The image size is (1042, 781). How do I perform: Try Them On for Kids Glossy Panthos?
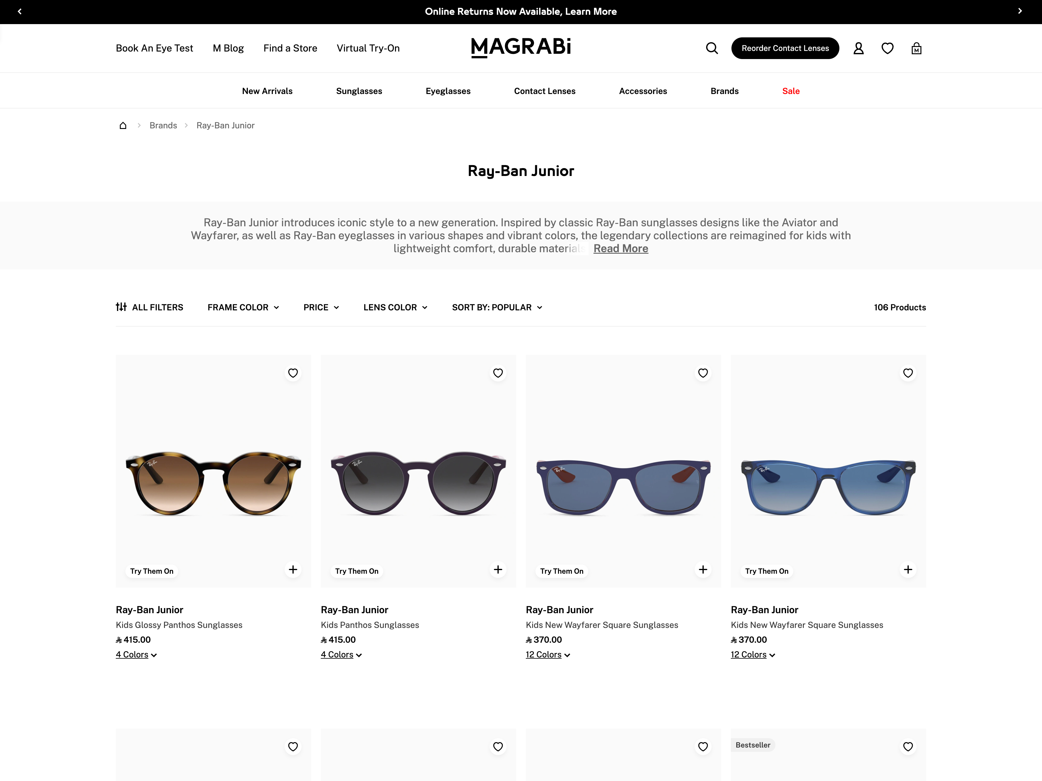pyautogui.click(x=152, y=571)
